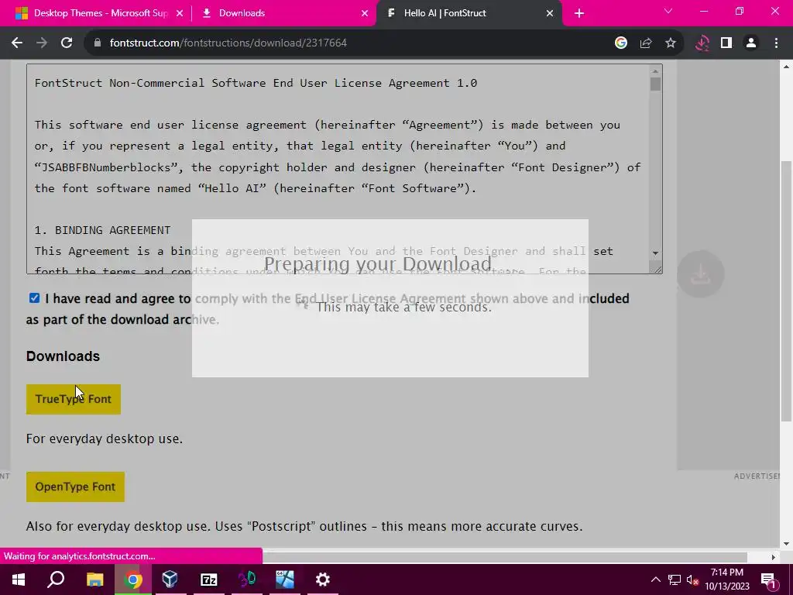Open the pink download extension icon
793x595 pixels.
point(702,43)
